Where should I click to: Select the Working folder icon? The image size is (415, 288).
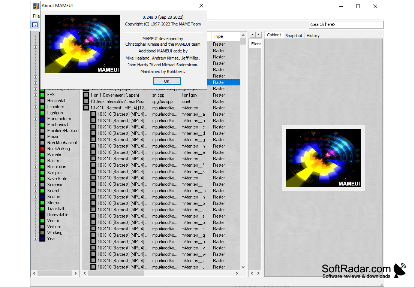point(42,233)
